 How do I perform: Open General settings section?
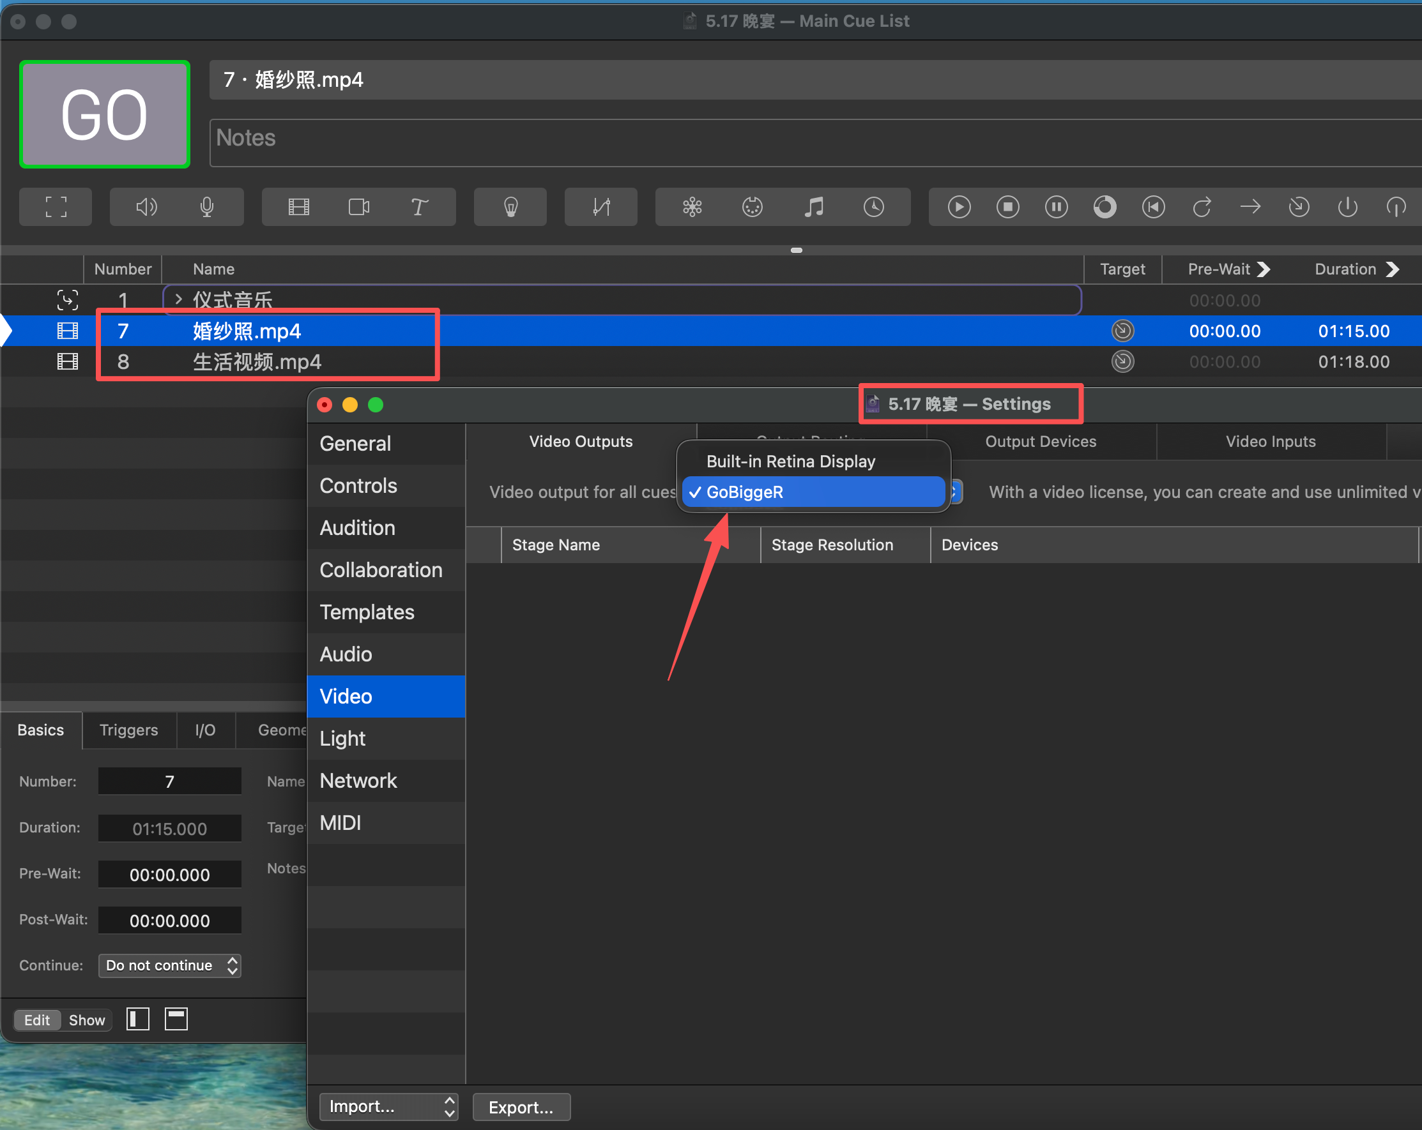point(386,444)
